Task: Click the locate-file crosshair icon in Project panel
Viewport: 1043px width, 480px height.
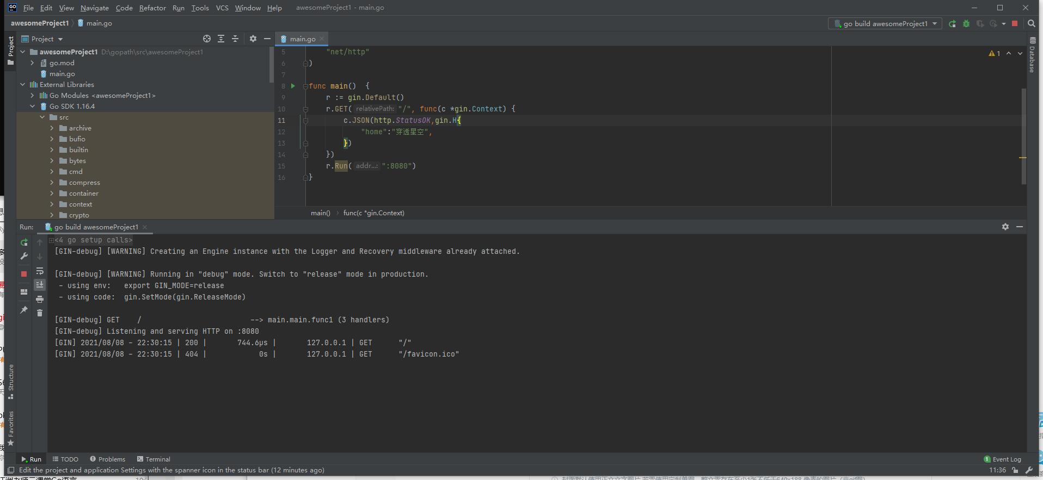Action: point(207,39)
